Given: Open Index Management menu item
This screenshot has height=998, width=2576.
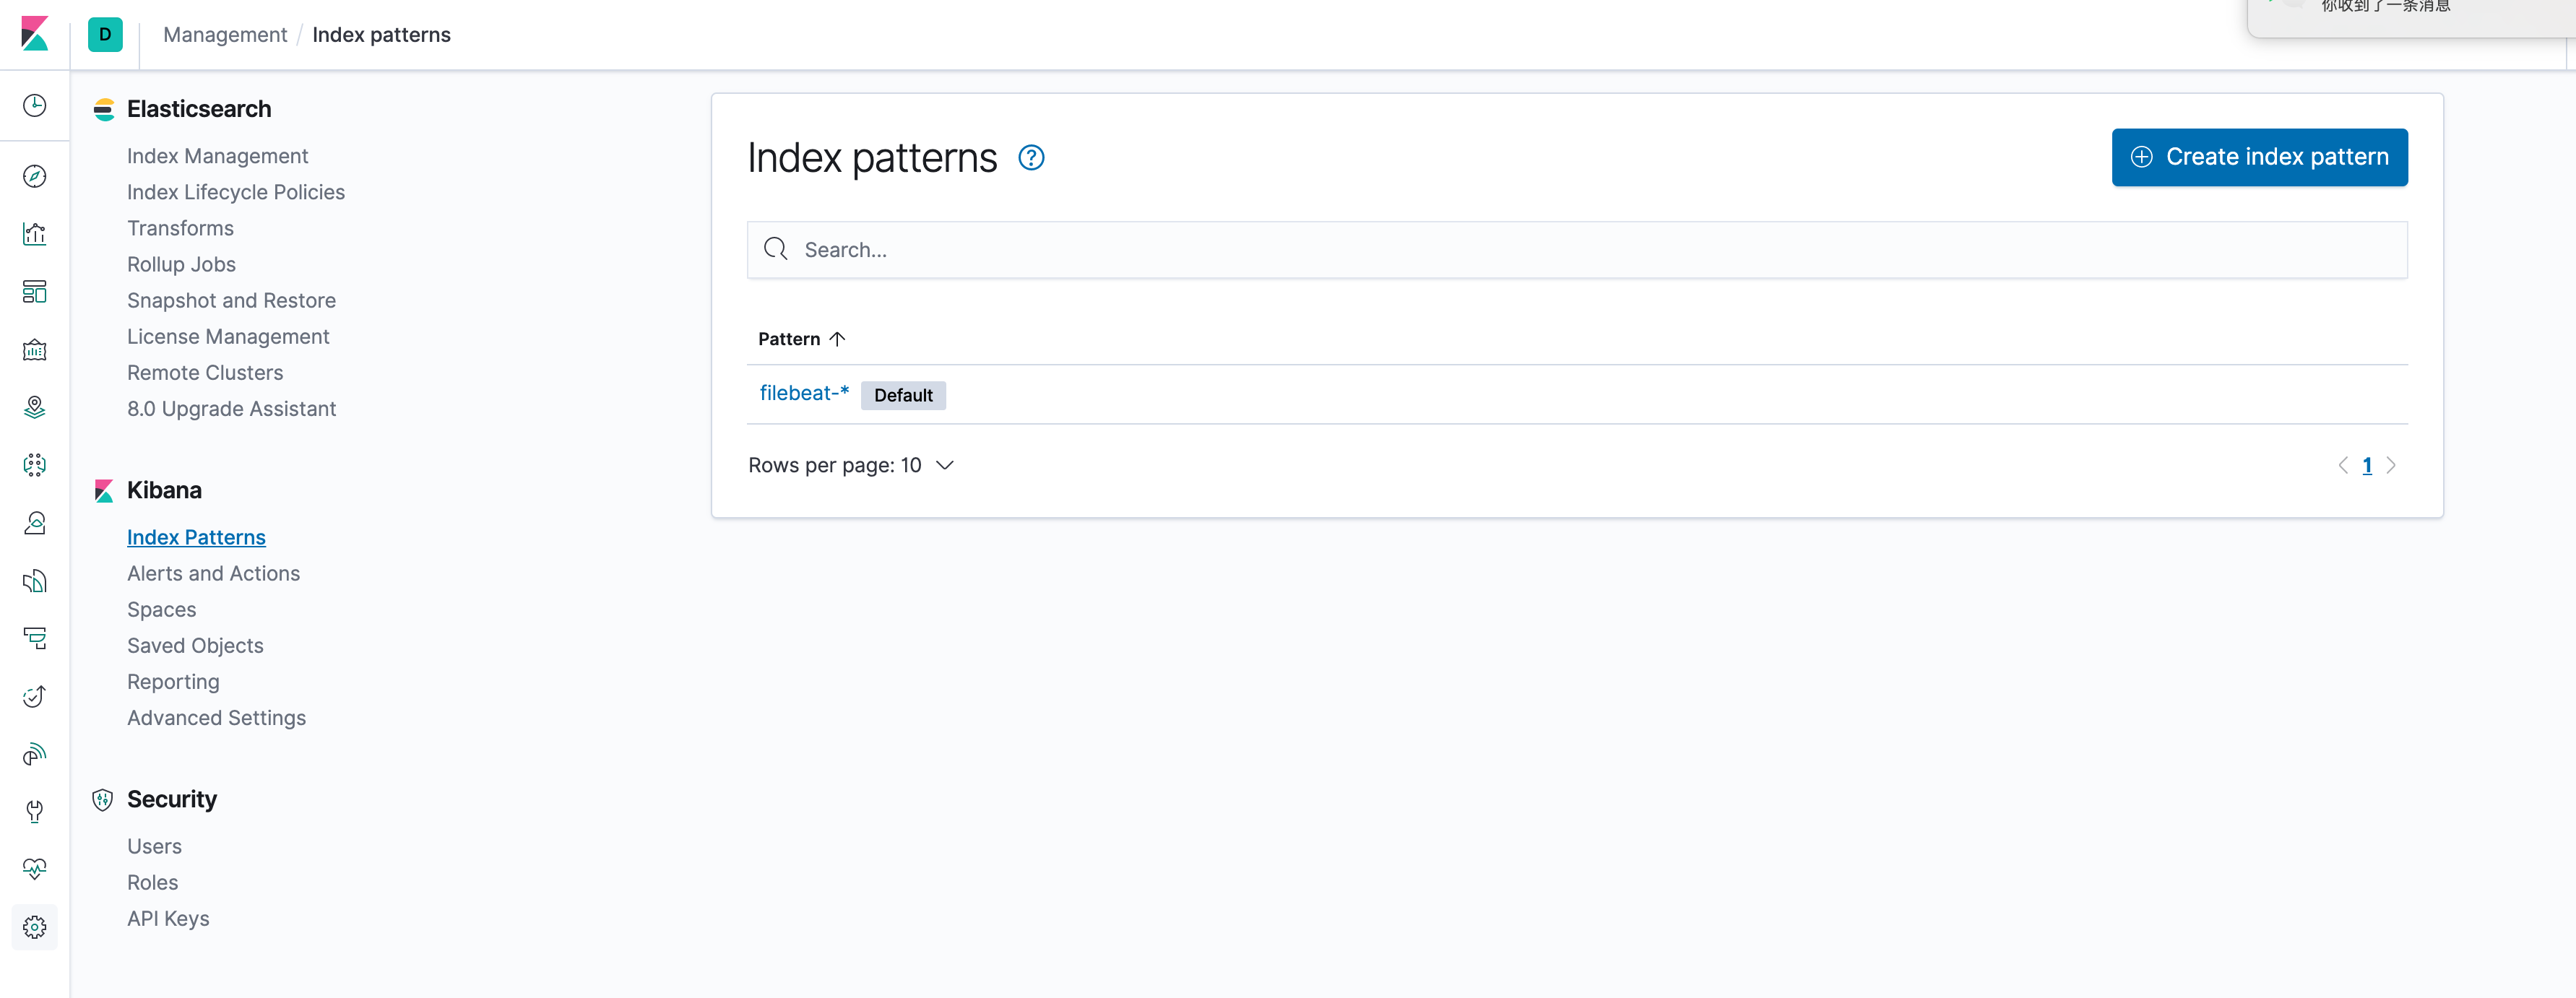Looking at the screenshot, I should coord(217,156).
